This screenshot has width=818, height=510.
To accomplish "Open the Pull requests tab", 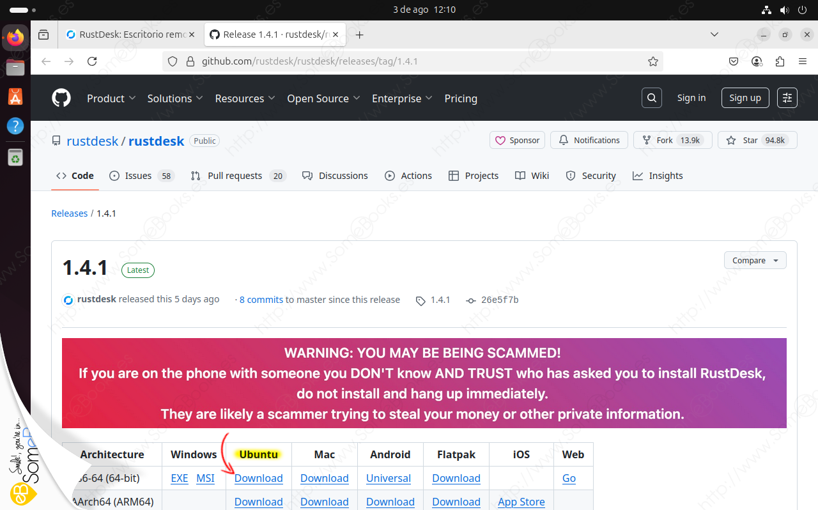I will 238,176.
